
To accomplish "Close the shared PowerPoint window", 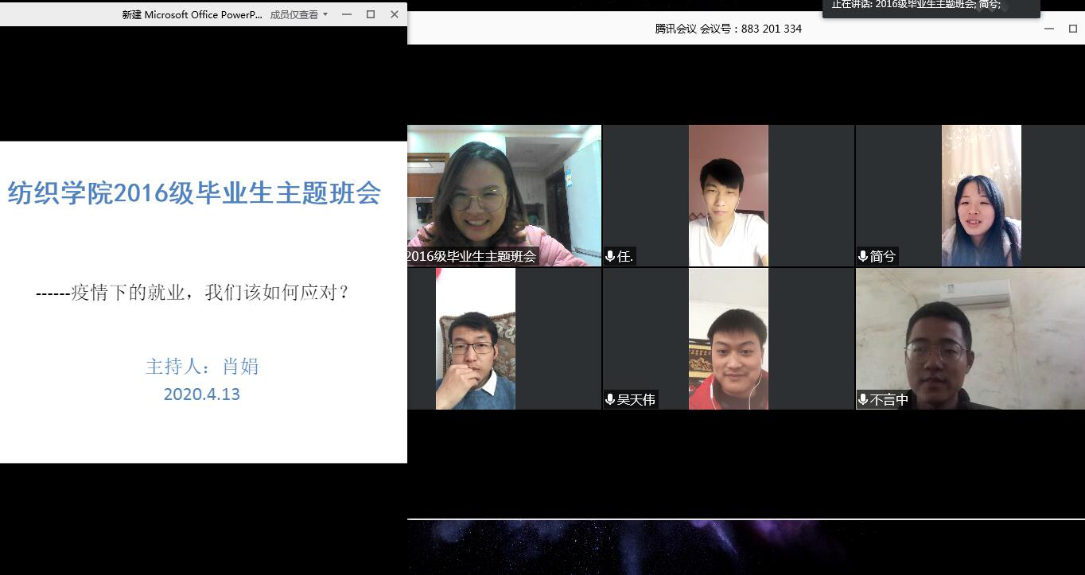I will [395, 14].
